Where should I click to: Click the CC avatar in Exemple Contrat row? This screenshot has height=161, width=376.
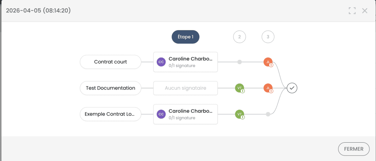pos(161,114)
